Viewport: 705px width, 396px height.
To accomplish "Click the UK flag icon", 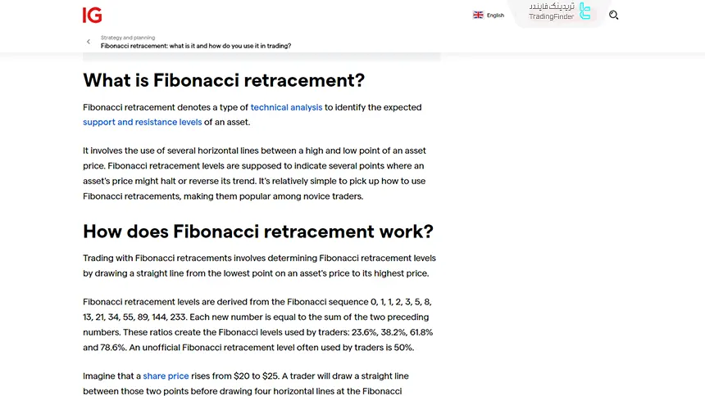I will [478, 15].
